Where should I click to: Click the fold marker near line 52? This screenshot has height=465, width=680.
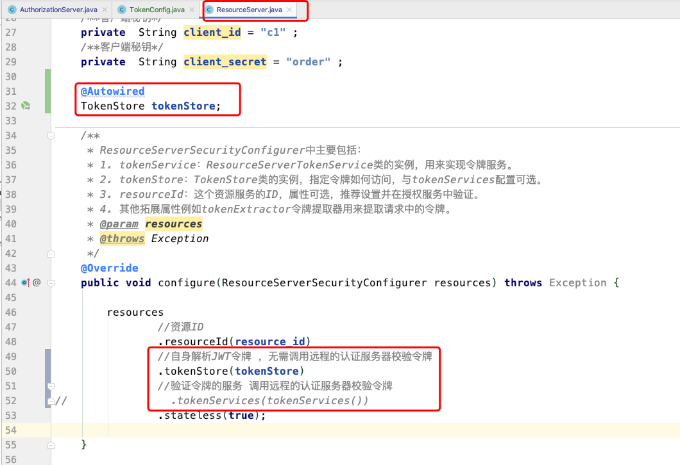(51, 400)
